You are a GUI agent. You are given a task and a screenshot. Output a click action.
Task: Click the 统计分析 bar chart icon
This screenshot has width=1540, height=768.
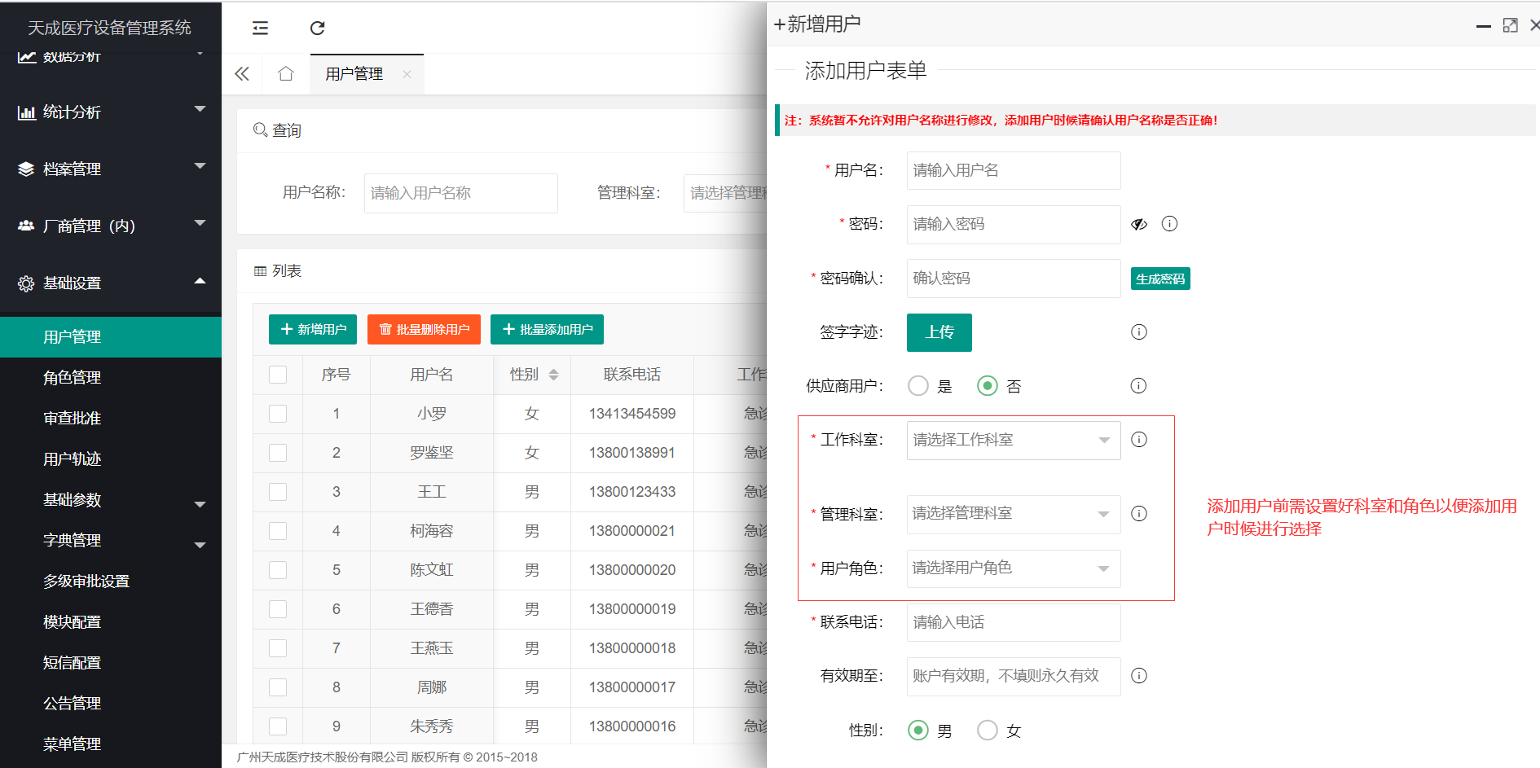[x=26, y=112]
